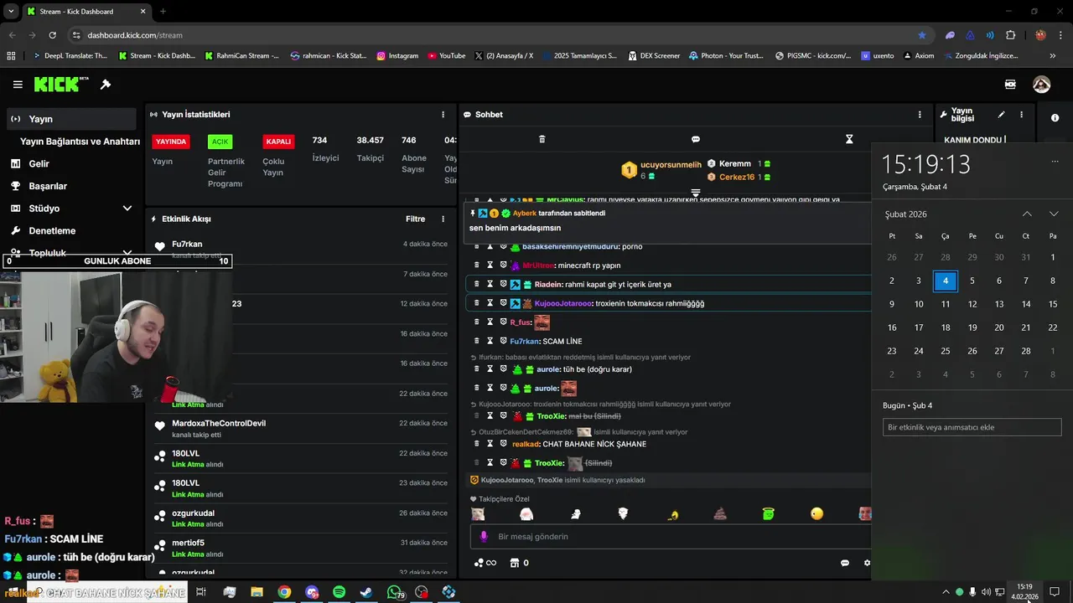The height and width of the screenshot is (603, 1073).
Task: Edit stream info with pencil icon
Action: tap(1001, 115)
